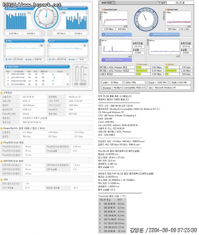Click the green bar beside 1.96 Mbps

pyautogui.click(x=171, y=71)
